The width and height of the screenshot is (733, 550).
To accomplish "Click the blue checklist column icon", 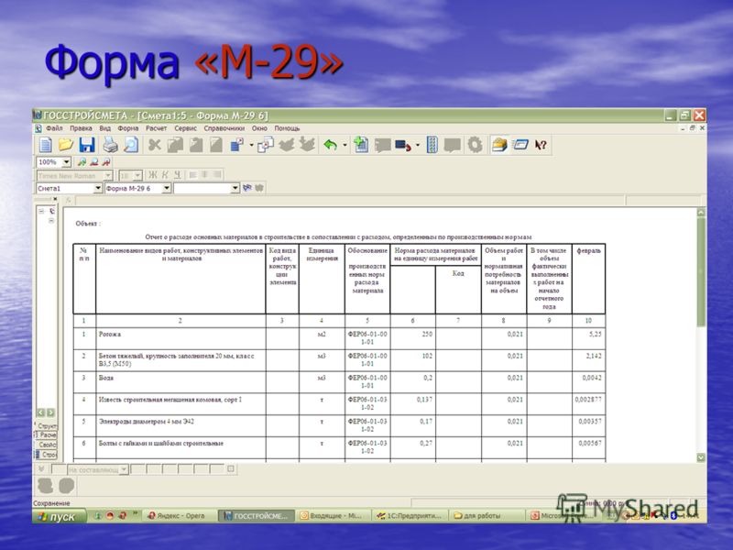I will click(x=432, y=146).
